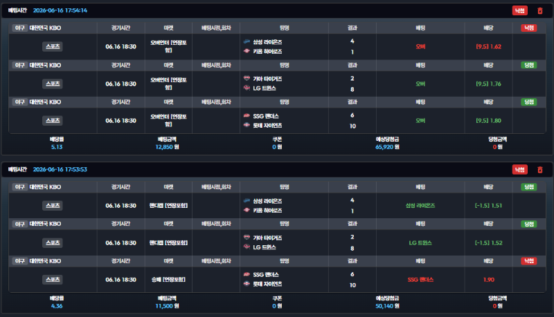Click Samsung Lions logo in first slip

247,42
